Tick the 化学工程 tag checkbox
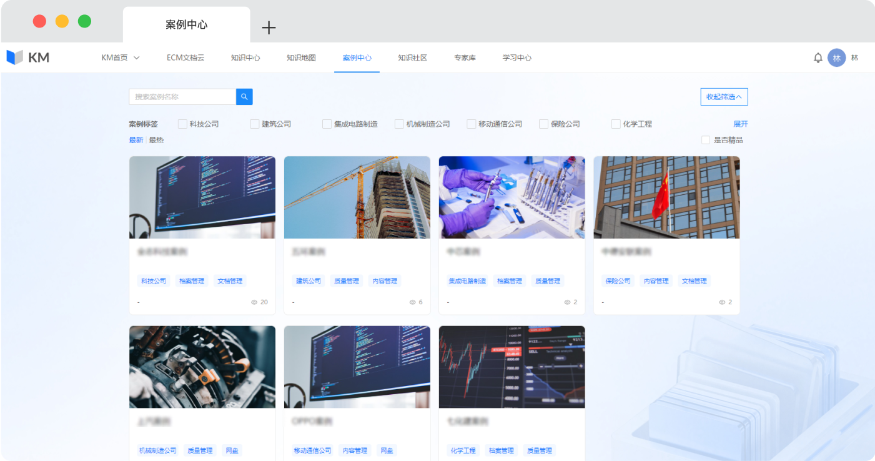875x461 pixels. pos(616,124)
